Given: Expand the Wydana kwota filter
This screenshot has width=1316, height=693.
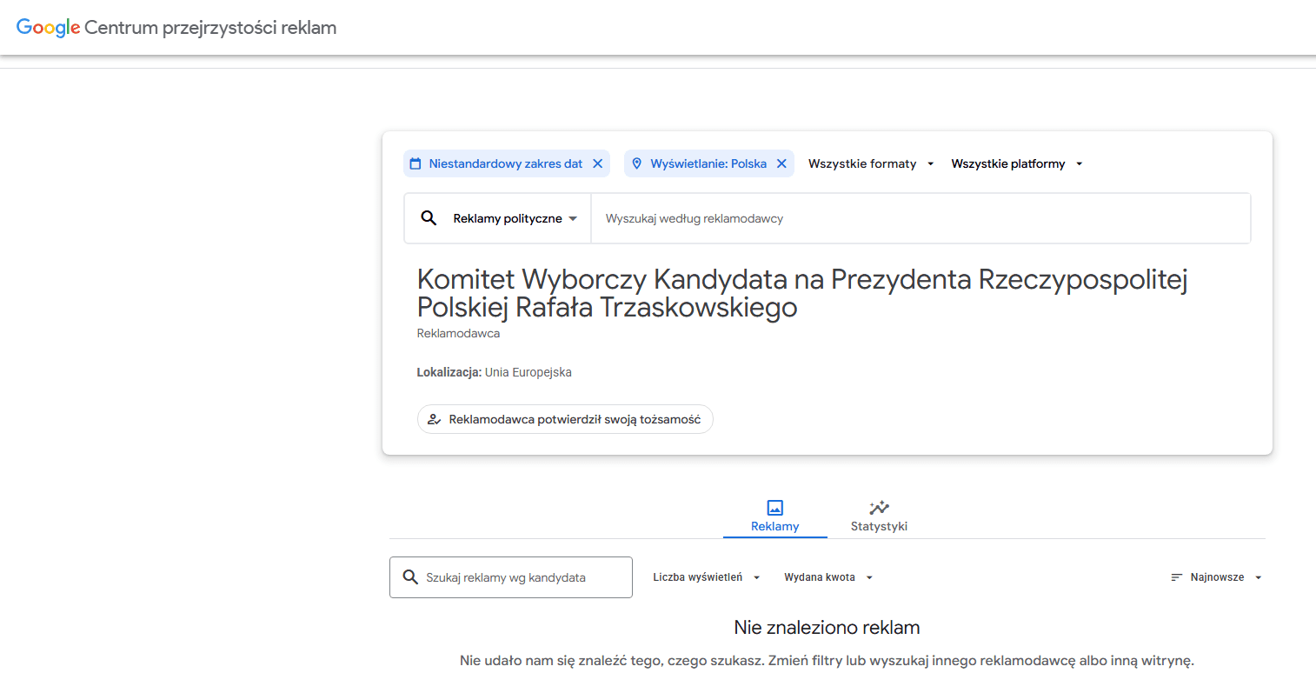Looking at the screenshot, I should [x=828, y=577].
